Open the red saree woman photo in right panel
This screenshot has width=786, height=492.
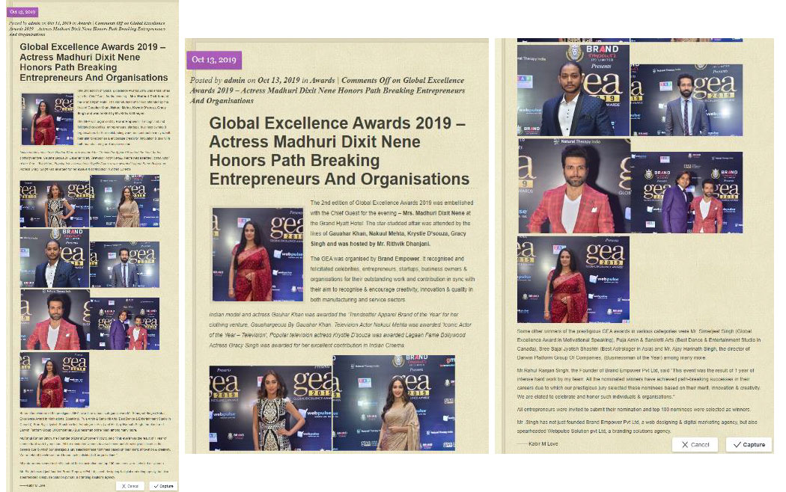click(573, 280)
